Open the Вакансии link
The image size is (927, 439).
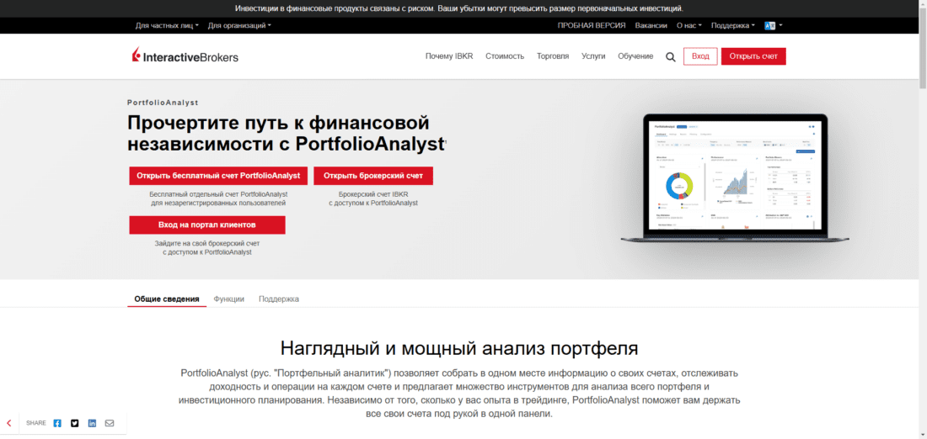click(x=651, y=25)
